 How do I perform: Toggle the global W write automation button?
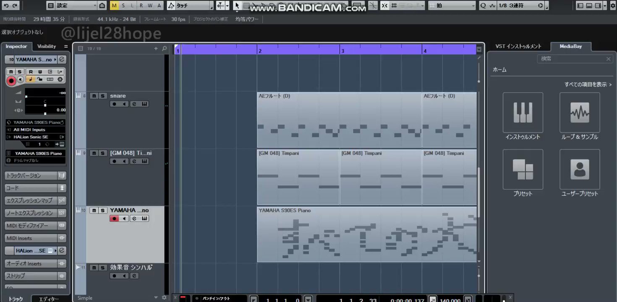[150, 5]
